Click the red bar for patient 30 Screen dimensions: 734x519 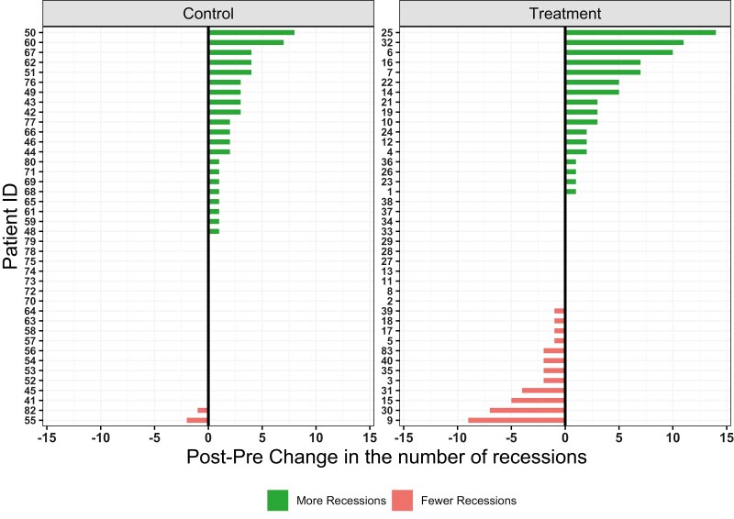click(528, 410)
